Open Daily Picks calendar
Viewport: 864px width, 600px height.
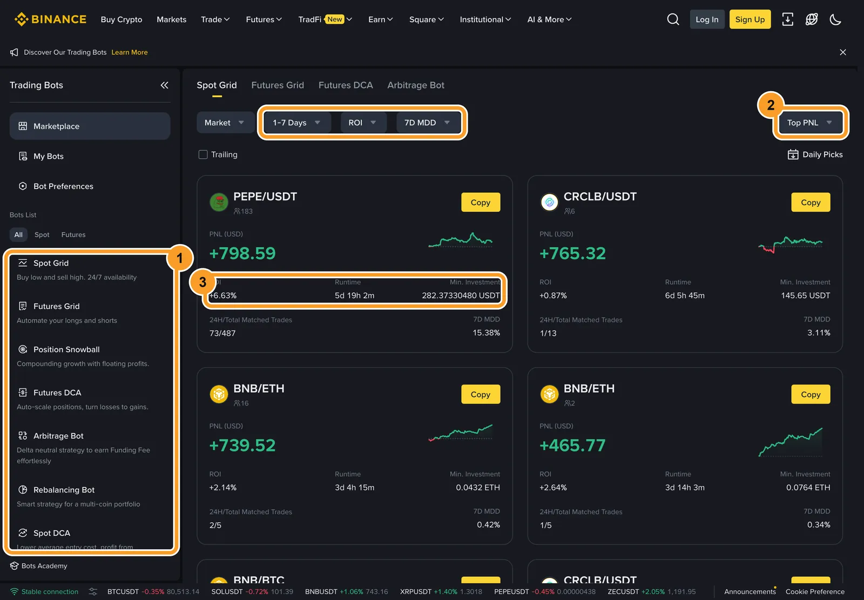pyautogui.click(x=815, y=154)
